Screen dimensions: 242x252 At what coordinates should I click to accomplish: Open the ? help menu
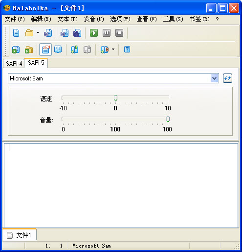[217, 19]
